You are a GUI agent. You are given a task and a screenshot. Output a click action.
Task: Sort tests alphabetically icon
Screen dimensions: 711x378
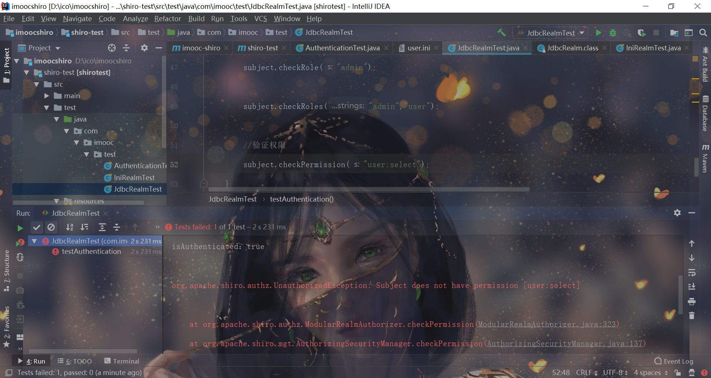click(x=69, y=227)
